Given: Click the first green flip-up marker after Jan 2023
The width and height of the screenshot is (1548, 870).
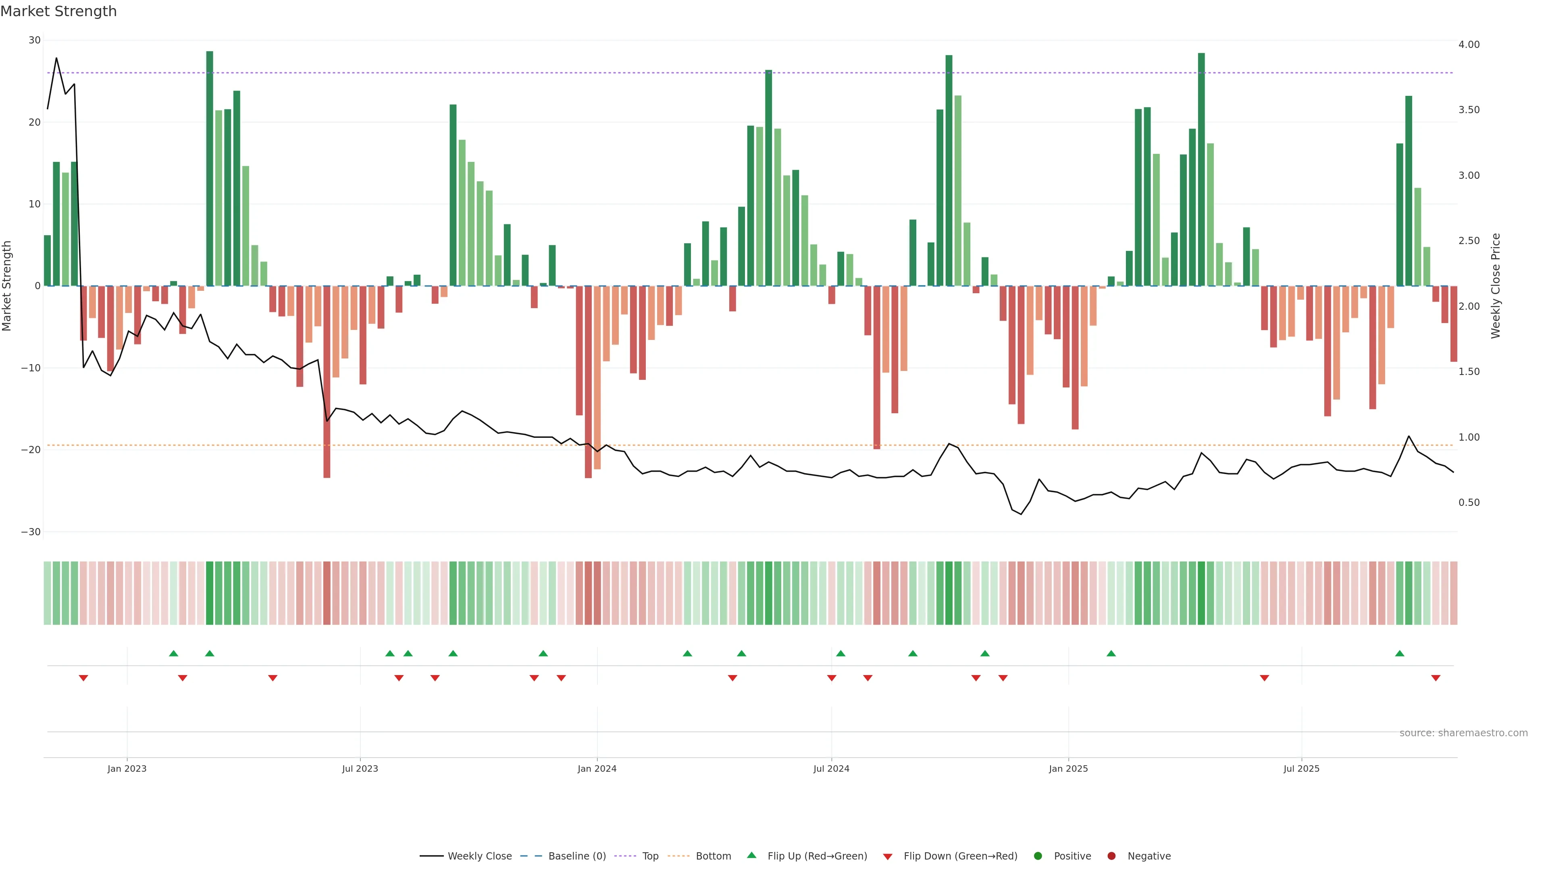Looking at the screenshot, I should (174, 653).
